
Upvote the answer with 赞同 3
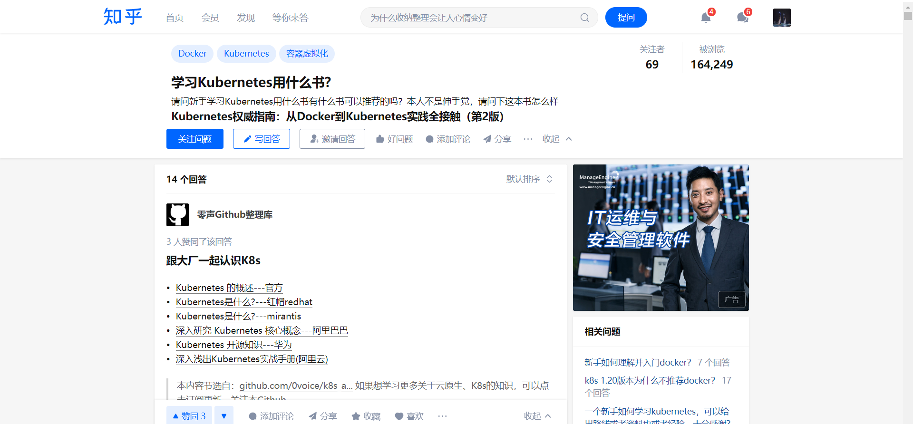pos(189,416)
